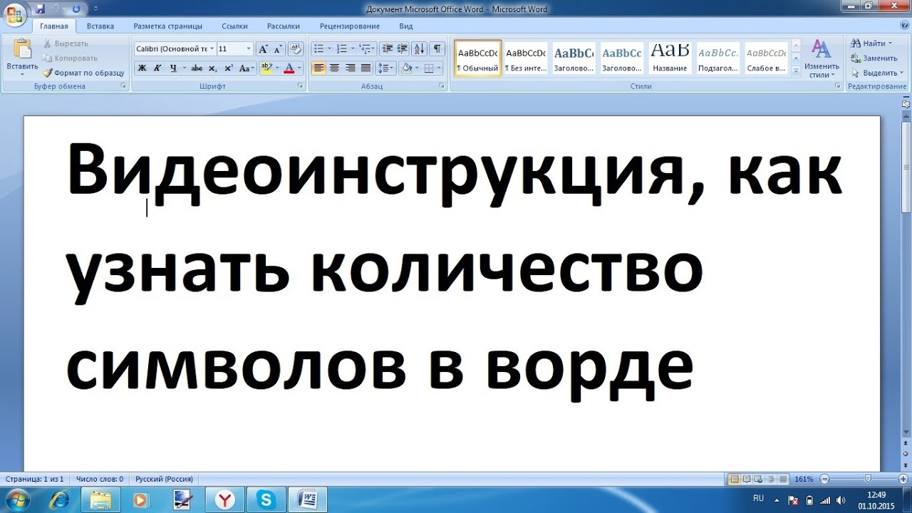
Task: Click the Increase Indent icon
Action: coord(403,49)
